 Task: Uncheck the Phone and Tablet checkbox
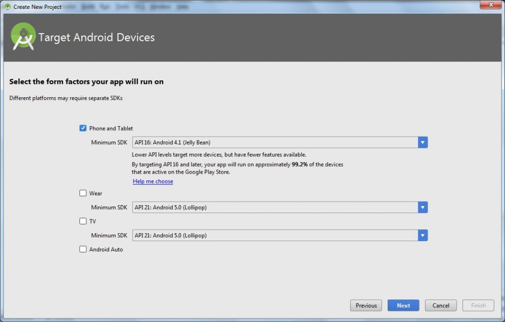coord(83,128)
